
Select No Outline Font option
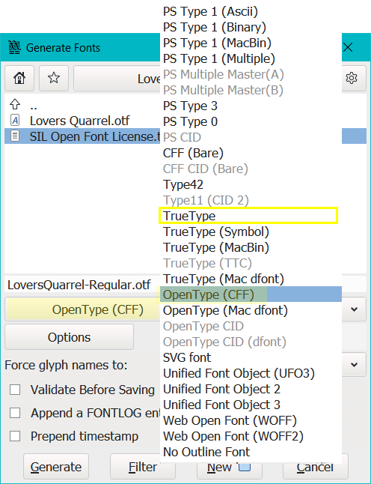coord(251,452)
